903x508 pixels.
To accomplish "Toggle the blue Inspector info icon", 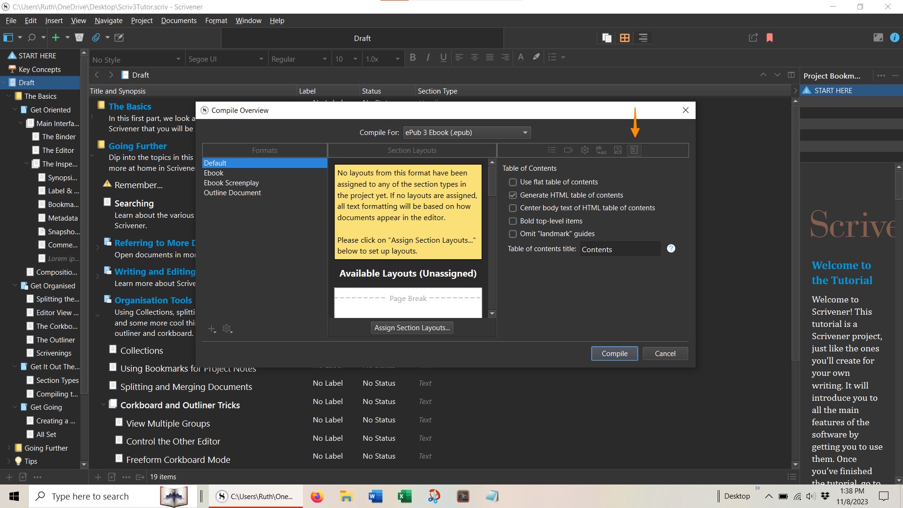I will (895, 38).
